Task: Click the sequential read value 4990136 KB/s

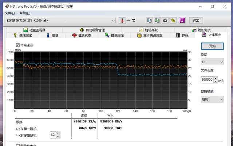Action: tap(85, 122)
